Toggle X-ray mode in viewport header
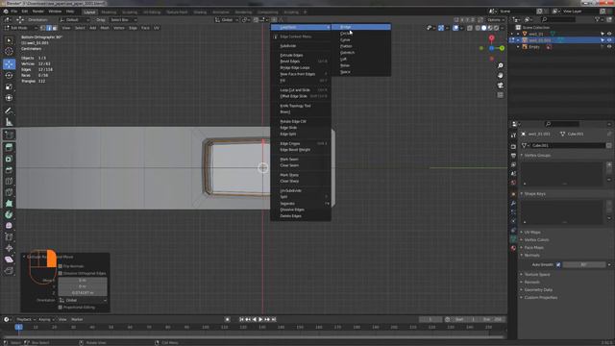Image resolution: width=615 pixels, height=346 pixels. pyautogui.click(x=470, y=28)
